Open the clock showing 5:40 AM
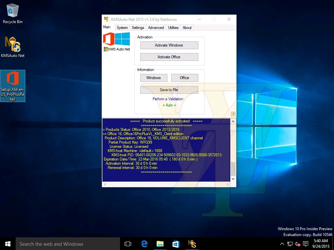334x250 pixels. point(321,243)
